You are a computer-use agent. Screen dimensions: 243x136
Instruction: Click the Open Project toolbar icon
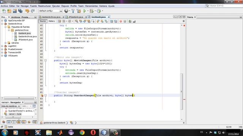tap(15, 11)
